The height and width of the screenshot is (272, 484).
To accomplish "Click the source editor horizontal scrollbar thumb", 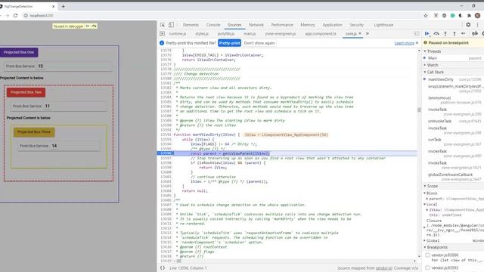I will (x=179, y=261).
